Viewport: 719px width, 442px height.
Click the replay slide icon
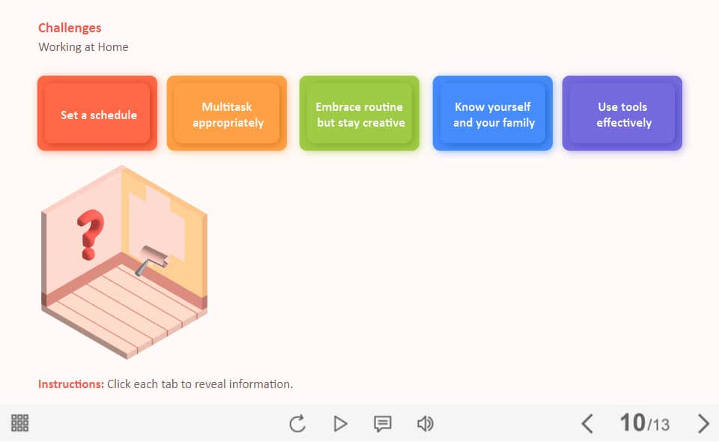coord(297,424)
